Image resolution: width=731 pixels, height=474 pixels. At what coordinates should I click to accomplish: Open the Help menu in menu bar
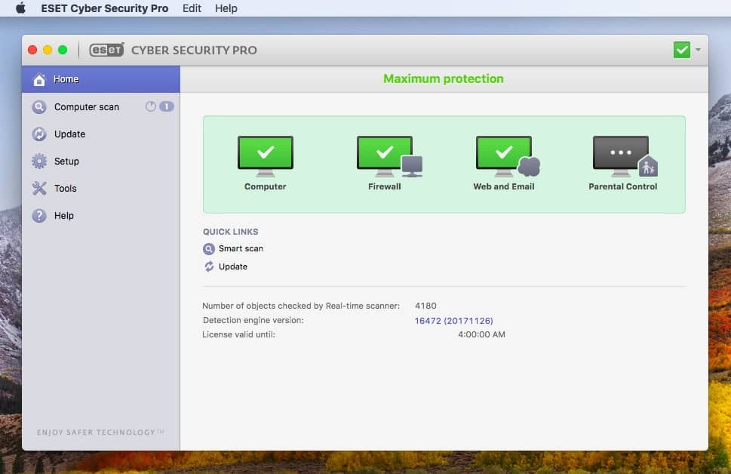tap(225, 8)
